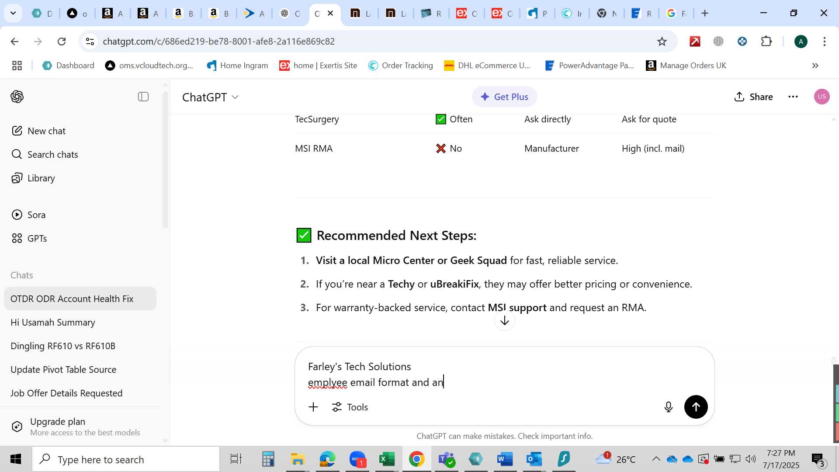Click Get Plus button

click(x=504, y=97)
